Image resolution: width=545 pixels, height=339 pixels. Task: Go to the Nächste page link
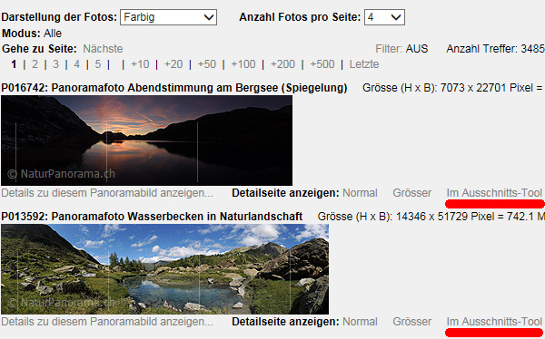click(103, 49)
